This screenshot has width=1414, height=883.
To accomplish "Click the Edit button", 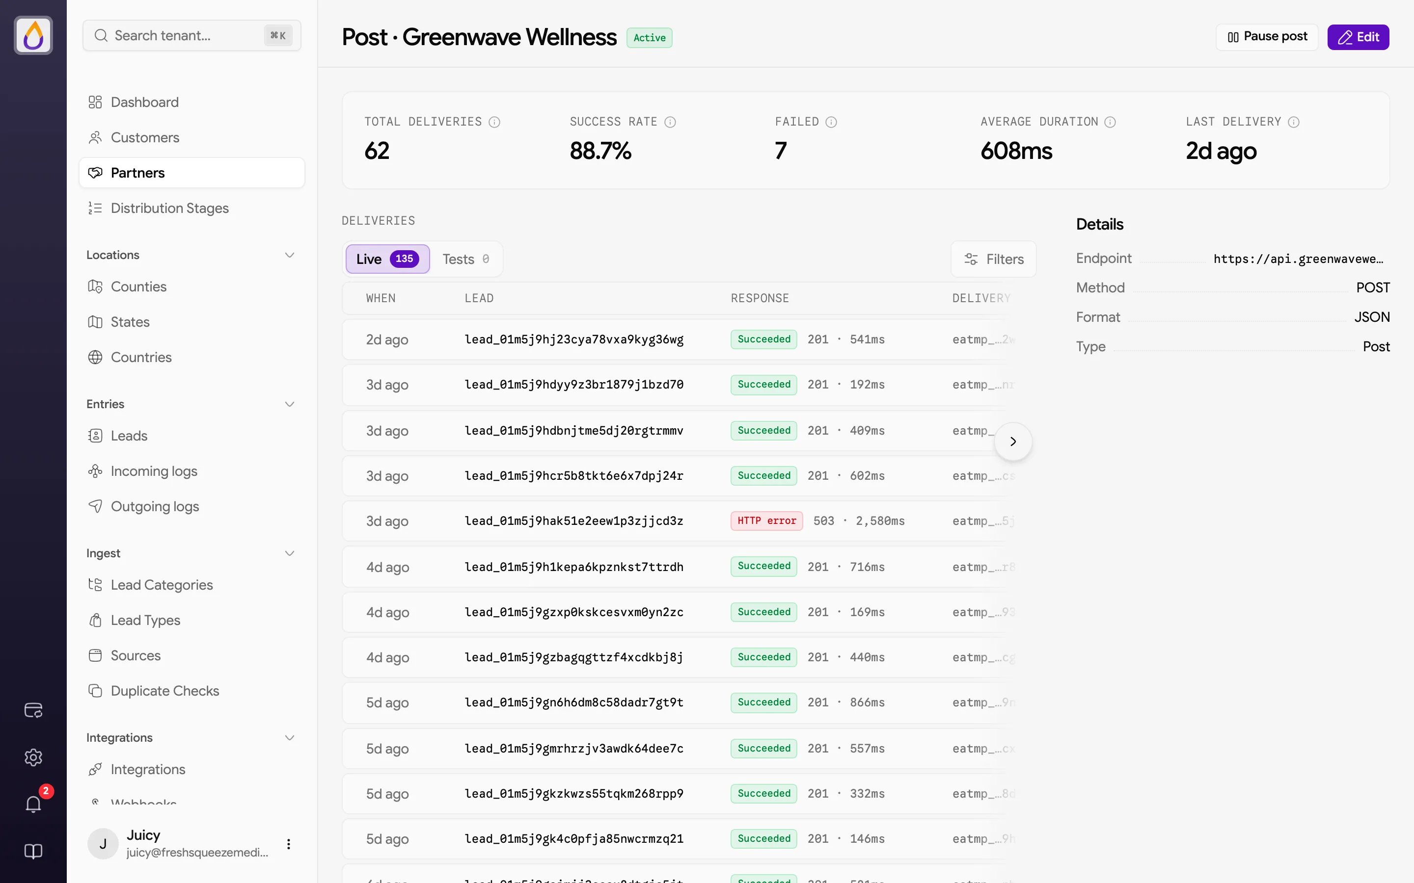I will tap(1358, 37).
